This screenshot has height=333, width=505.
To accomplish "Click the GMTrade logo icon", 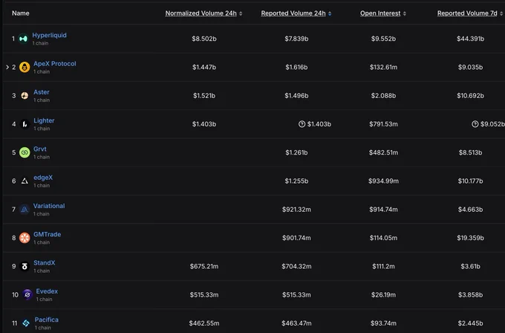I will [x=25, y=238].
